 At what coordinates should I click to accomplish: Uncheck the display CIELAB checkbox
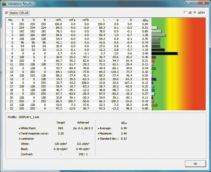click(6, 13)
